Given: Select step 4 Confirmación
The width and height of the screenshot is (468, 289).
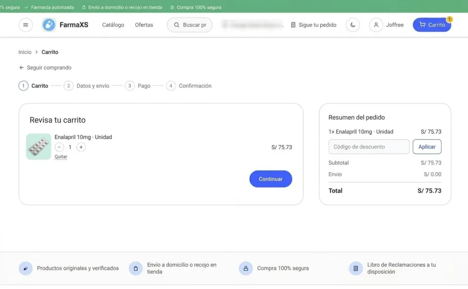Looking at the screenshot, I should pyautogui.click(x=189, y=86).
